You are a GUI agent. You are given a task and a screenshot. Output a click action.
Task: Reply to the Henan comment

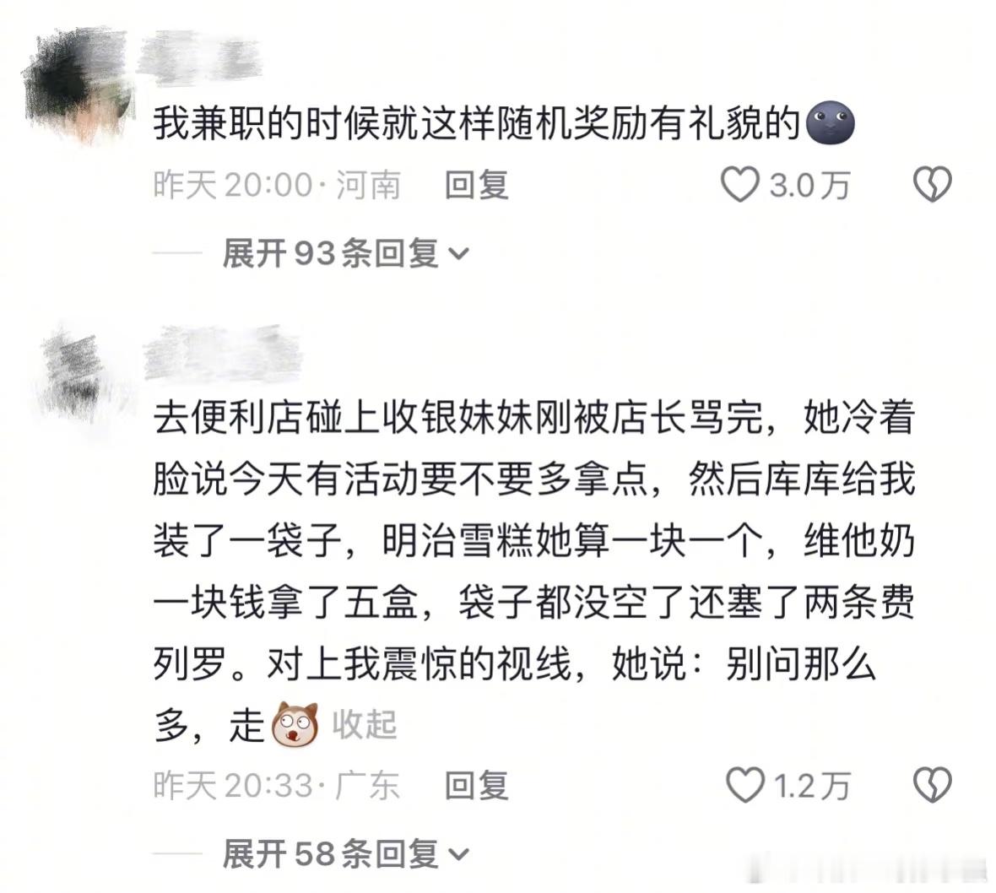tap(476, 185)
